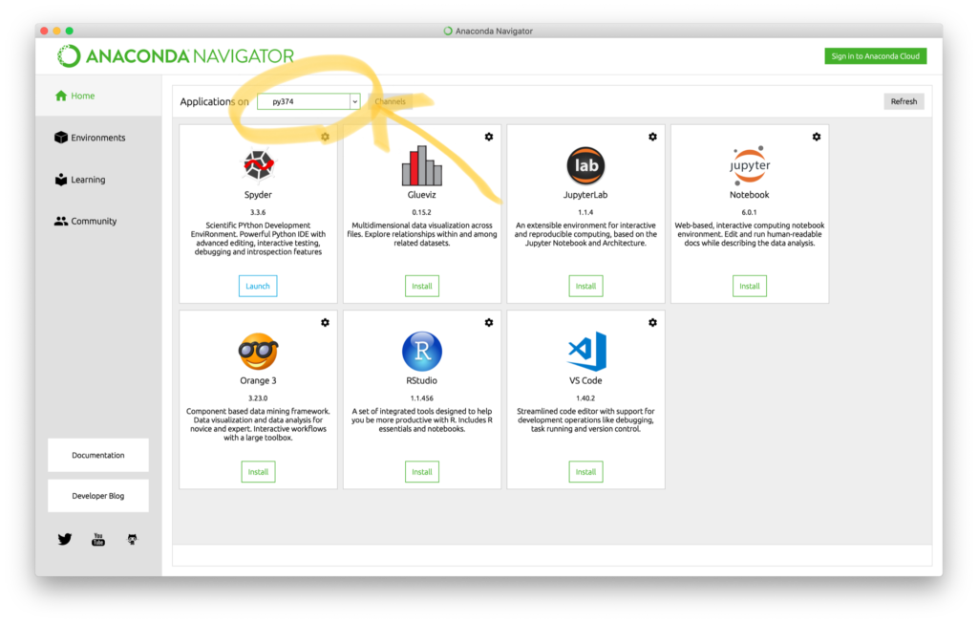Image resolution: width=978 pixels, height=623 pixels.
Task: Open gear options menu on VS Code tile
Action: [x=652, y=323]
